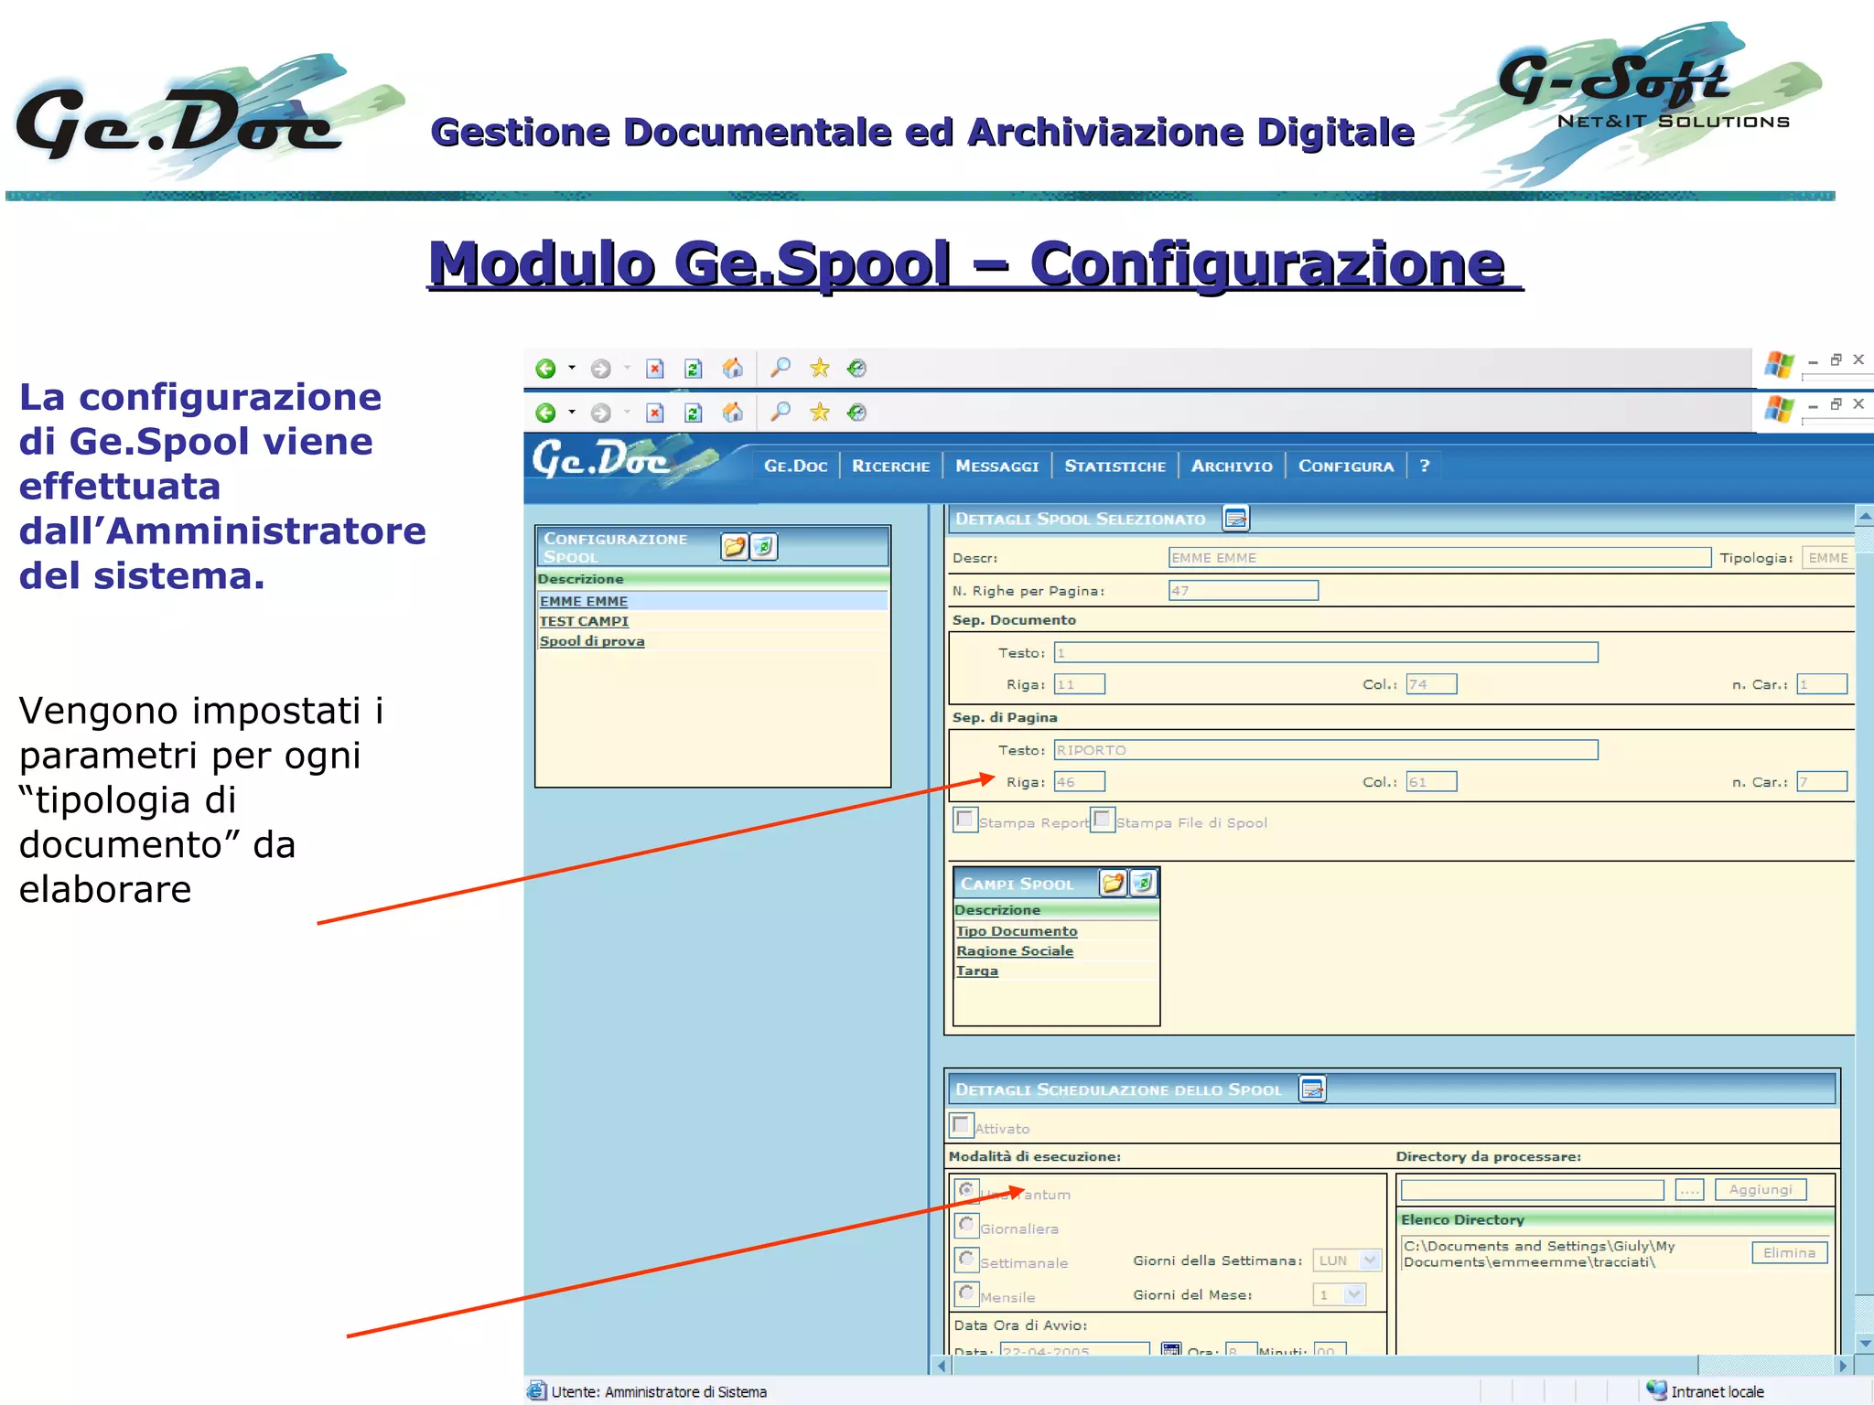Click the refresh icon in the Campi Spool header

[1143, 883]
